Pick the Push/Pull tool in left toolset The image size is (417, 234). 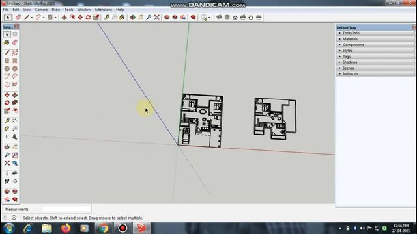15,95
